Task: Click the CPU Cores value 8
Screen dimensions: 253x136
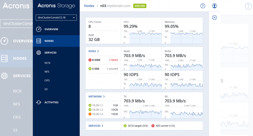Action: coord(90,26)
